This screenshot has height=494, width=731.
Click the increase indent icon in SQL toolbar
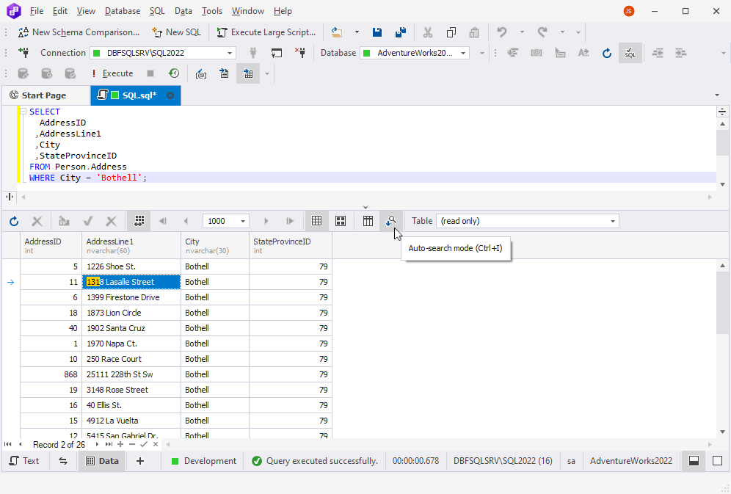pyautogui.click(x=680, y=53)
